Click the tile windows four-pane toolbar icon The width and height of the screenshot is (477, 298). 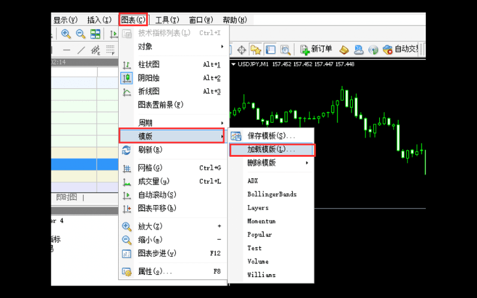(95, 34)
